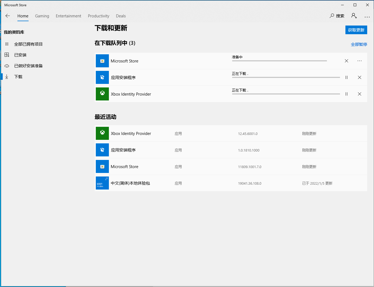Click Xbox Identity Provider name in download queue
Screen dimensions: 374x287
click(131, 94)
